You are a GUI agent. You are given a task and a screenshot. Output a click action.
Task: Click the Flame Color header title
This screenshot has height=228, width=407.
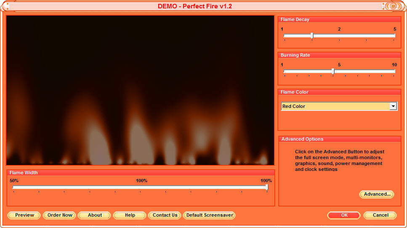(x=294, y=92)
